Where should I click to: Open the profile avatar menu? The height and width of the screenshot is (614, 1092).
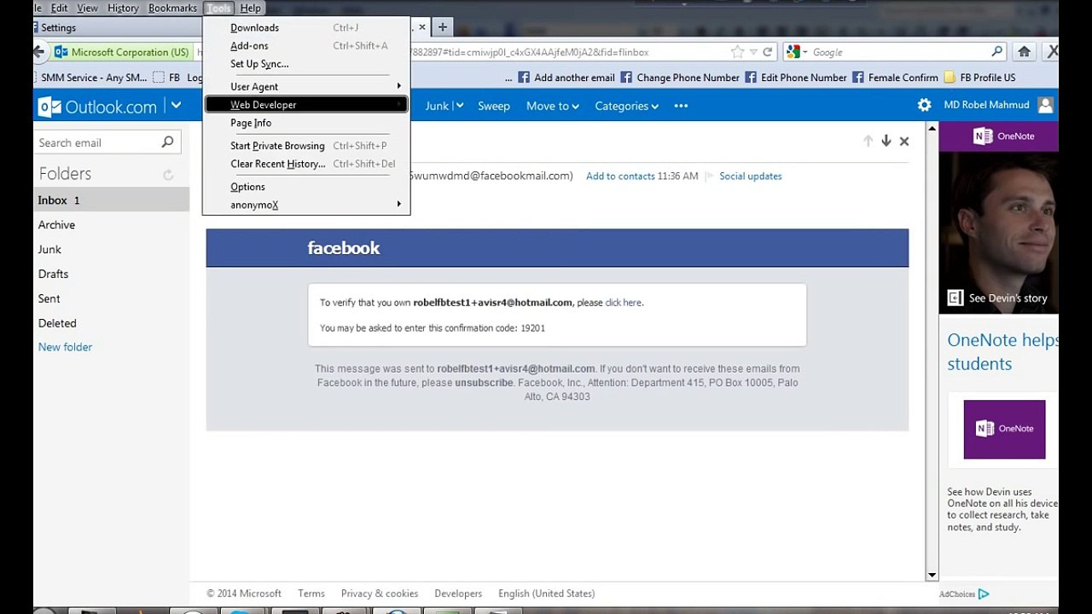(1046, 105)
